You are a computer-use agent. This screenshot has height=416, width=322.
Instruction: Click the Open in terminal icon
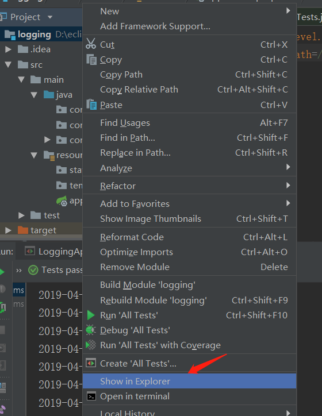91,396
